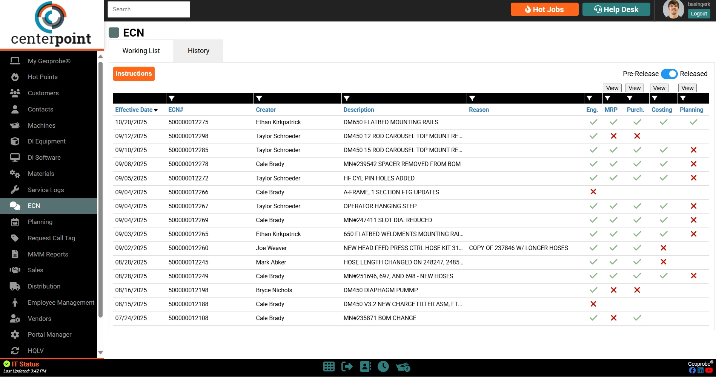Click the Materials gears icon
The image size is (716, 377).
(x=15, y=174)
